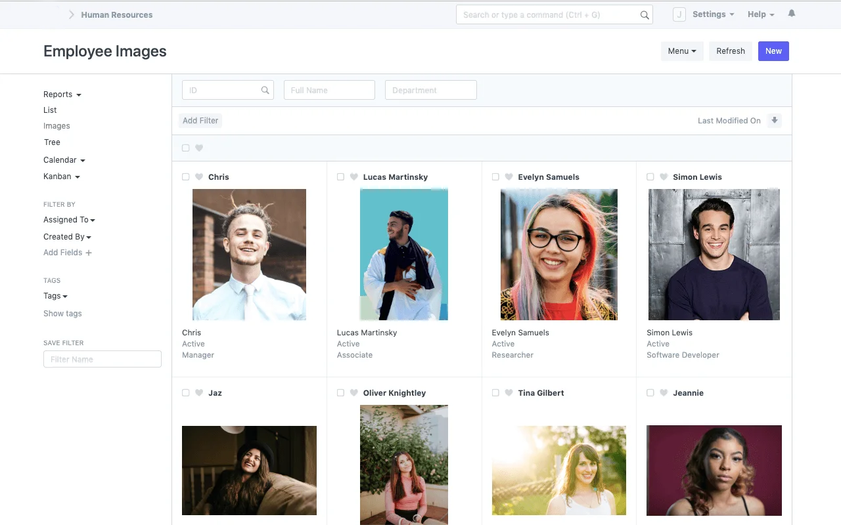The height and width of the screenshot is (525, 841).
Task: Click the New button
Action: coord(773,51)
